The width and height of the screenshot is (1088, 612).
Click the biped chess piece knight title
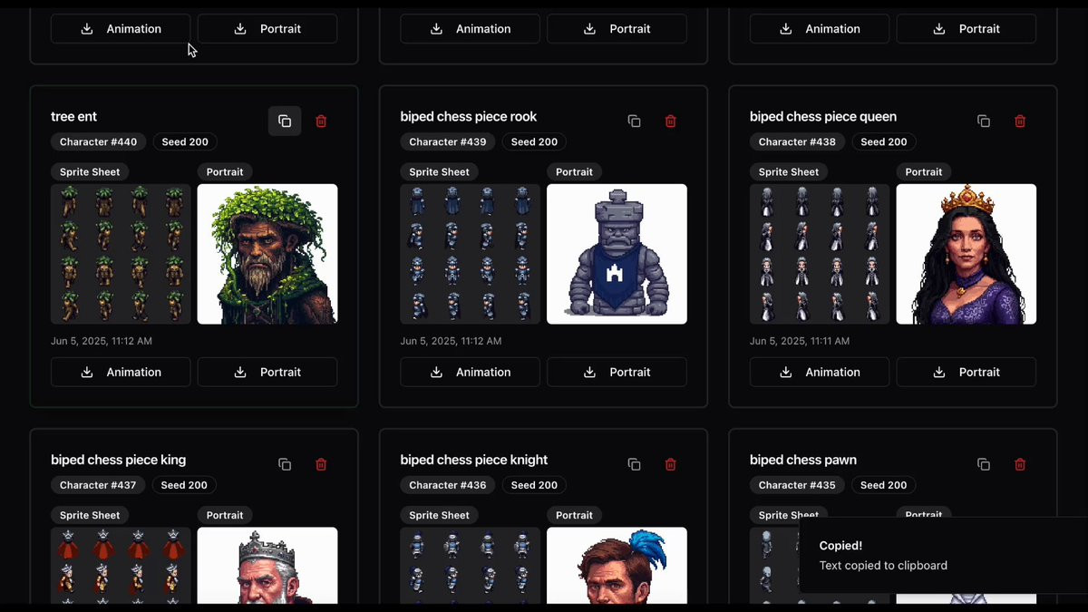click(474, 460)
